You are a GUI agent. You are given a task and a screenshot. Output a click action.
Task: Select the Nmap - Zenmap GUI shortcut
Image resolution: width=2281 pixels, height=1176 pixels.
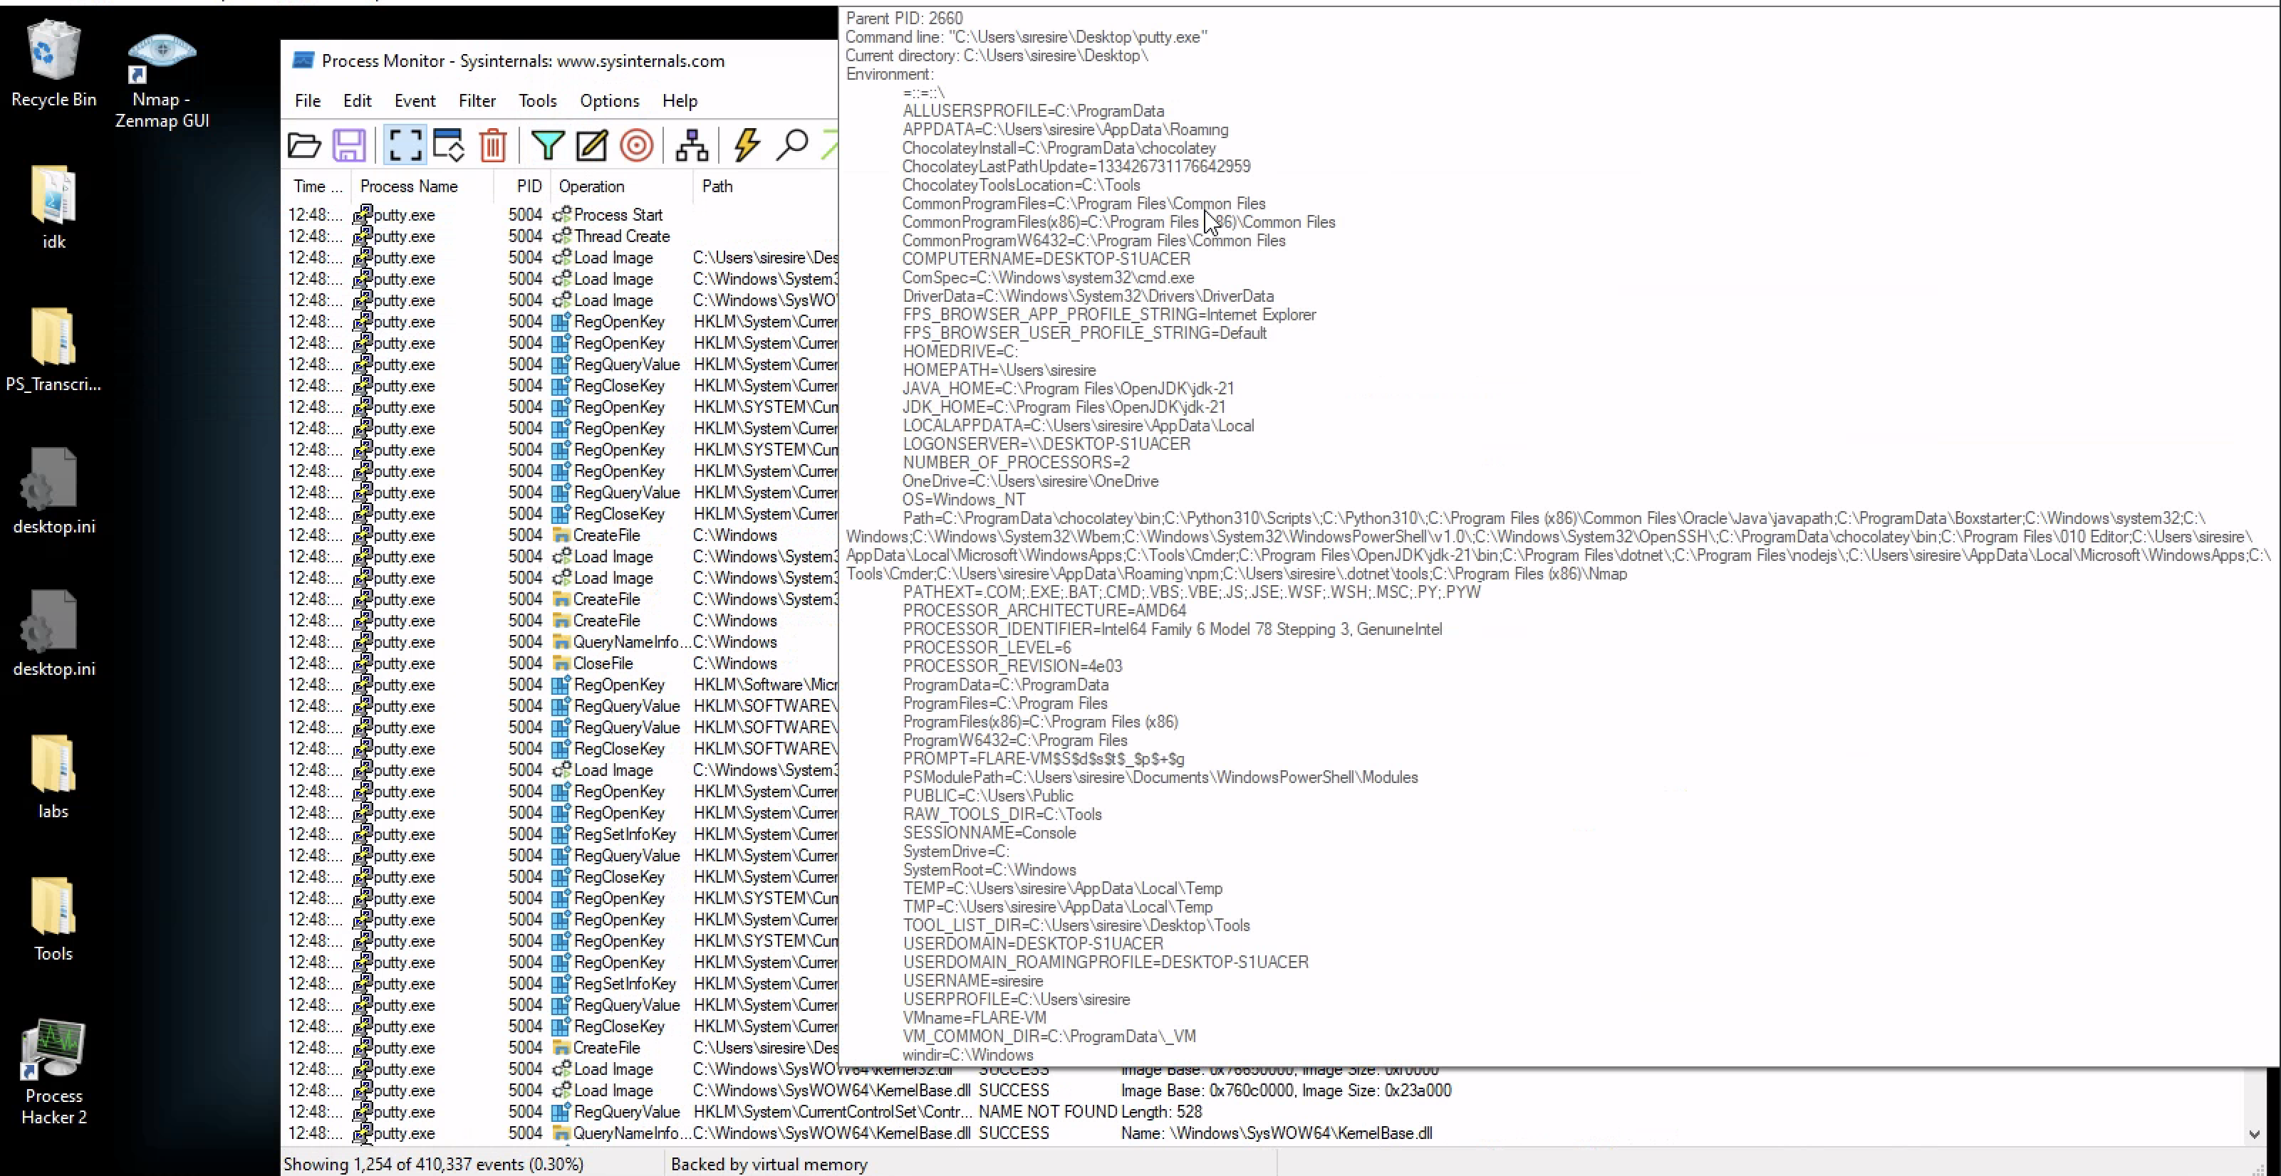pyautogui.click(x=162, y=81)
